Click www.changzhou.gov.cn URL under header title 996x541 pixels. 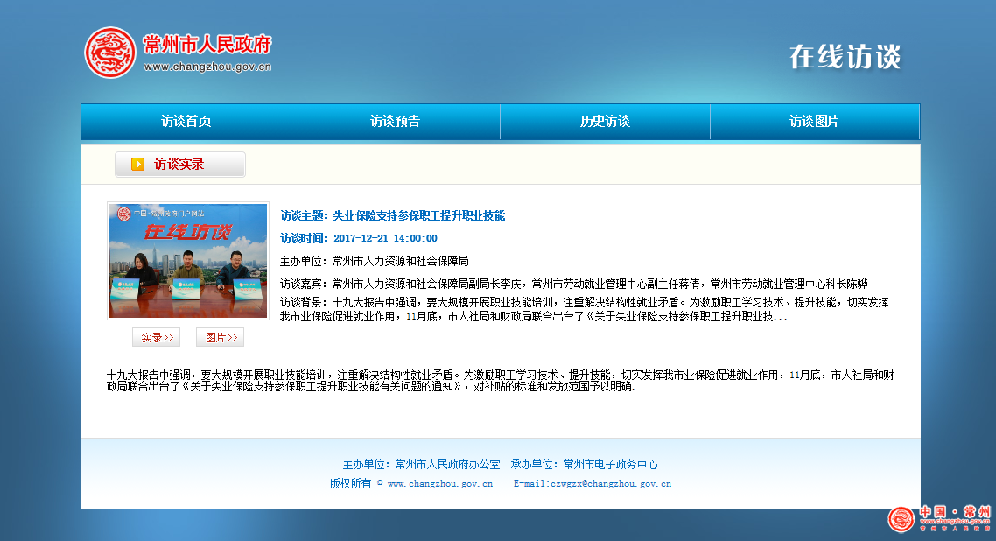[x=207, y=67]
